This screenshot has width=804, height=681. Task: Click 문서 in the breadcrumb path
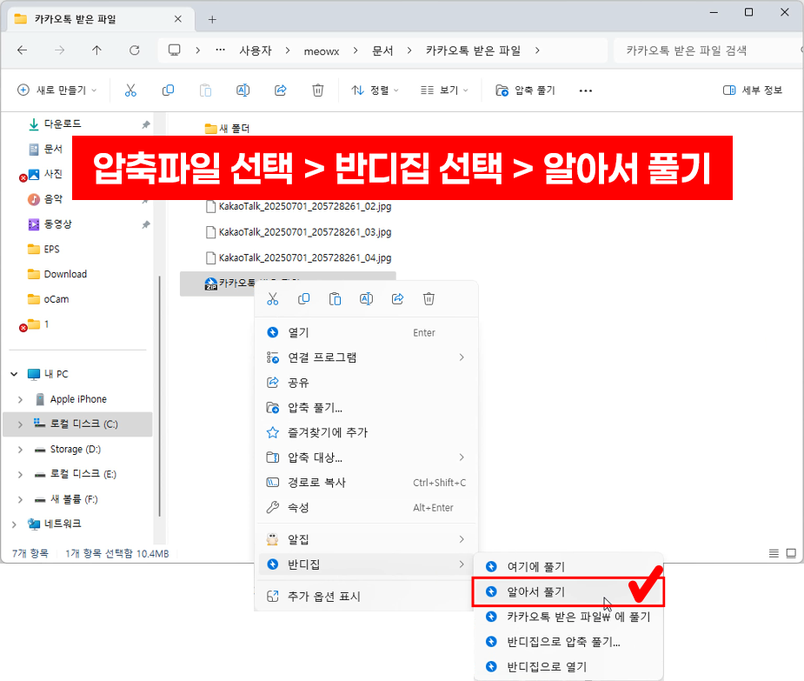click(382, 50)
